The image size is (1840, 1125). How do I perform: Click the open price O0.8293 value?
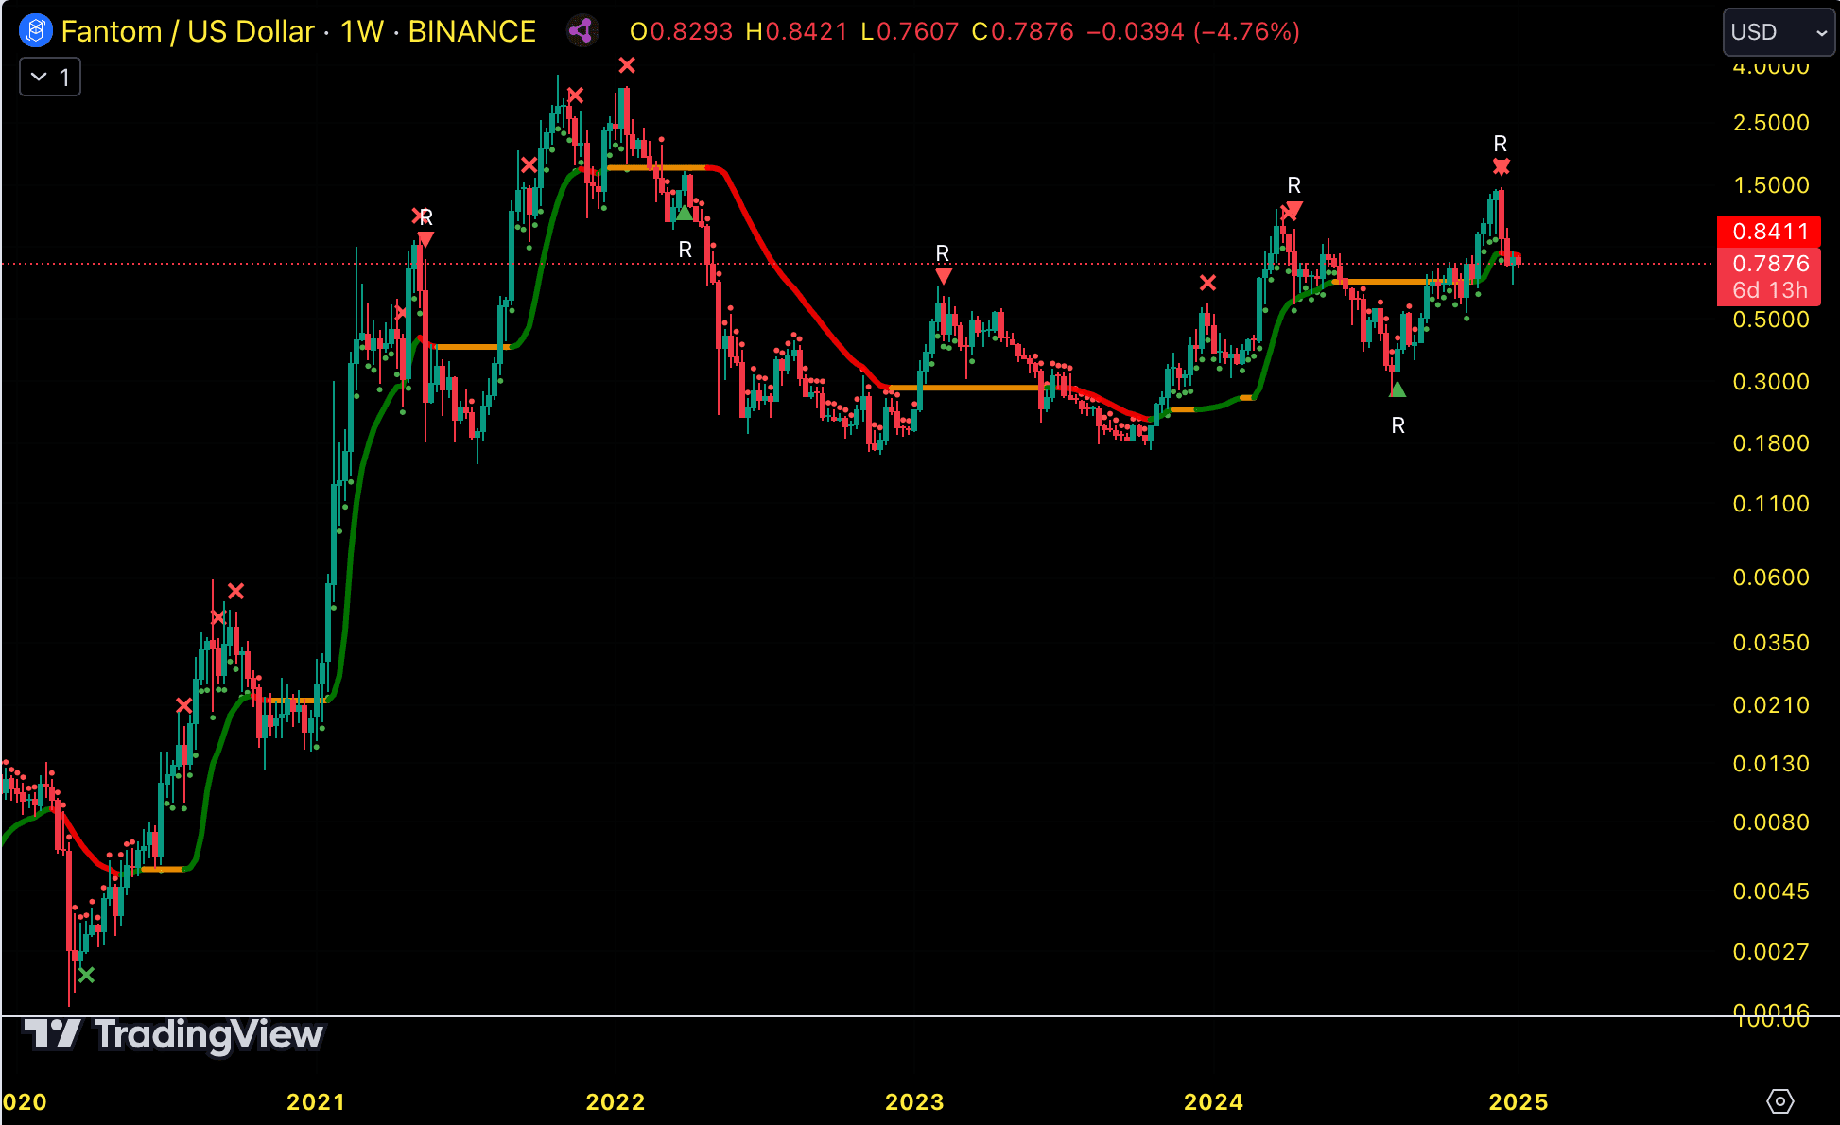click(x=682, y=31)
